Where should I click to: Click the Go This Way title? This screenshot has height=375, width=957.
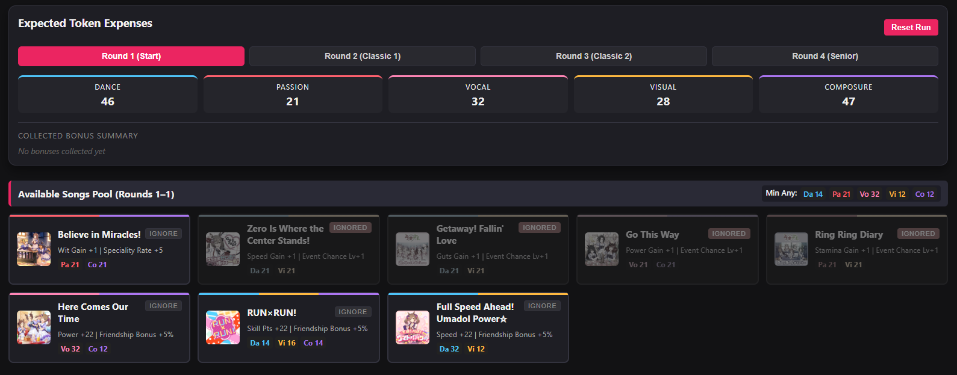click(x=652, y=235)
